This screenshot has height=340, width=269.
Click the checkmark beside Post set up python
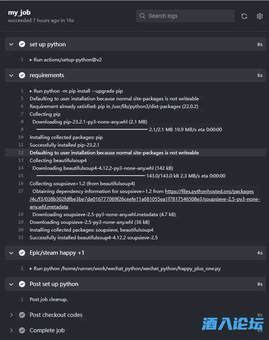click(x=22, y=284)
